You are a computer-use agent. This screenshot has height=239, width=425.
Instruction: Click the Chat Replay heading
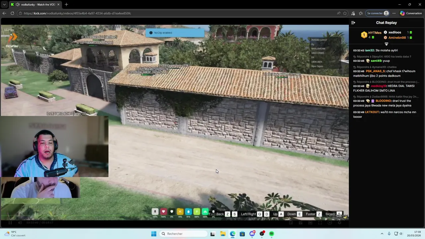(x=386, y=23)
